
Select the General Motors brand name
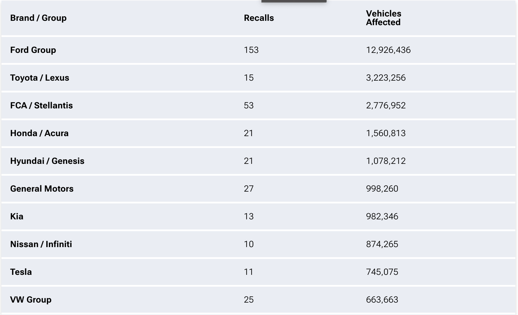click(42, 189)
